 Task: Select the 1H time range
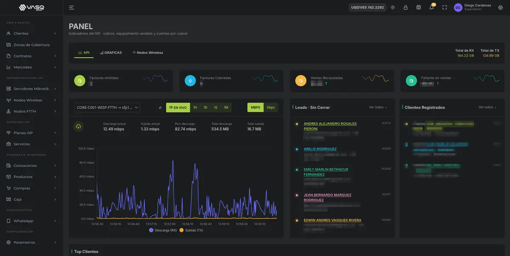(195, 108)
